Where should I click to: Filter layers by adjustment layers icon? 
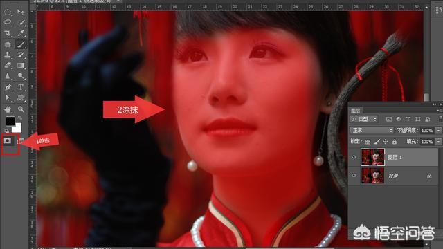tap(399, 119)
